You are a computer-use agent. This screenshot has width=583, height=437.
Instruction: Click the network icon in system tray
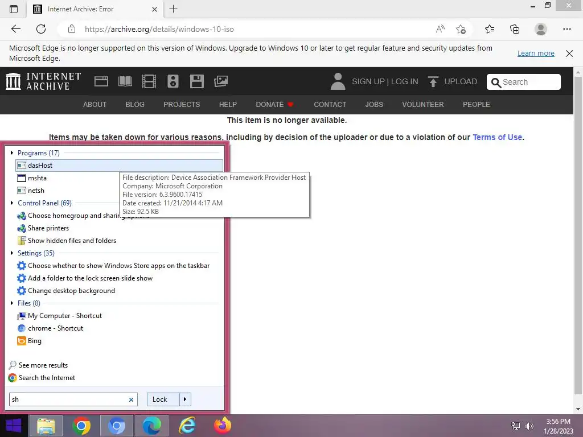pyautogui.click(x=516, y=426)
